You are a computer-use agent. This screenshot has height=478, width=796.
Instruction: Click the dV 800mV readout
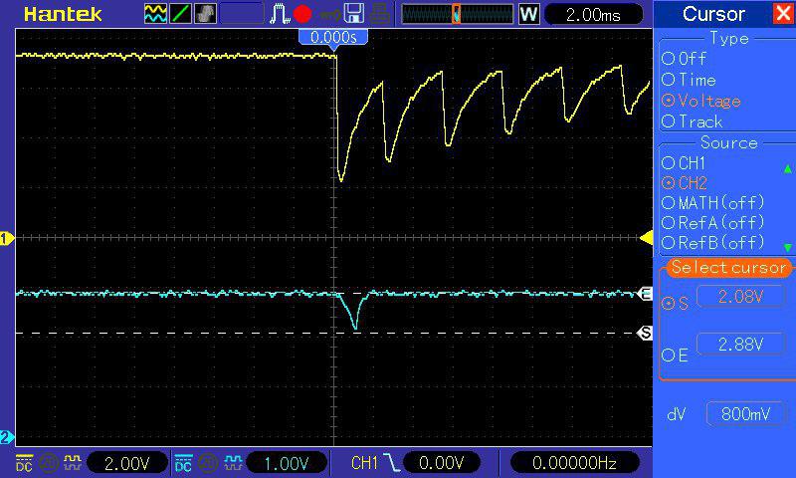coord(744,414)
